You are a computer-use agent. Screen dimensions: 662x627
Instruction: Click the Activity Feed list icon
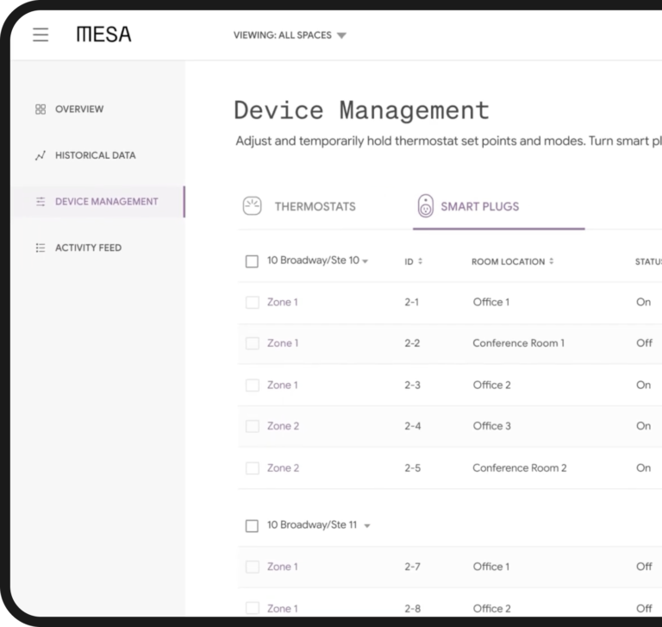pos(41,248)
